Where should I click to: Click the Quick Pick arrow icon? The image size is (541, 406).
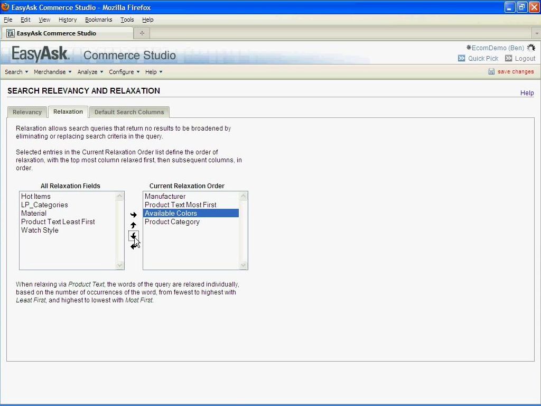click(x=461, y=58)
